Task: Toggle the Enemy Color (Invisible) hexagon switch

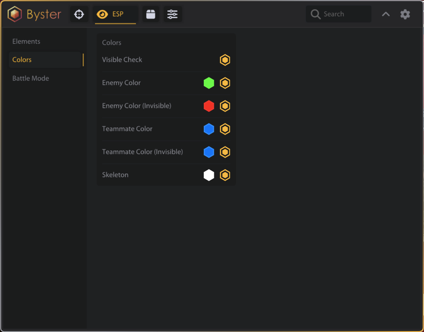Action: pos(225,106)
